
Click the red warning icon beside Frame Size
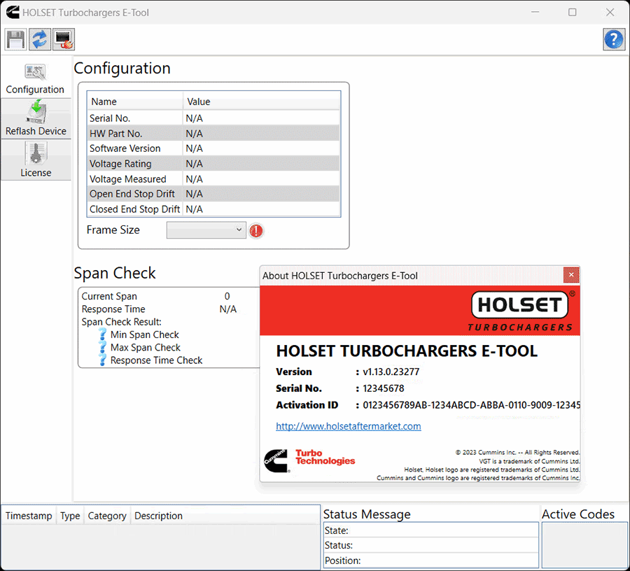(256, 230)
